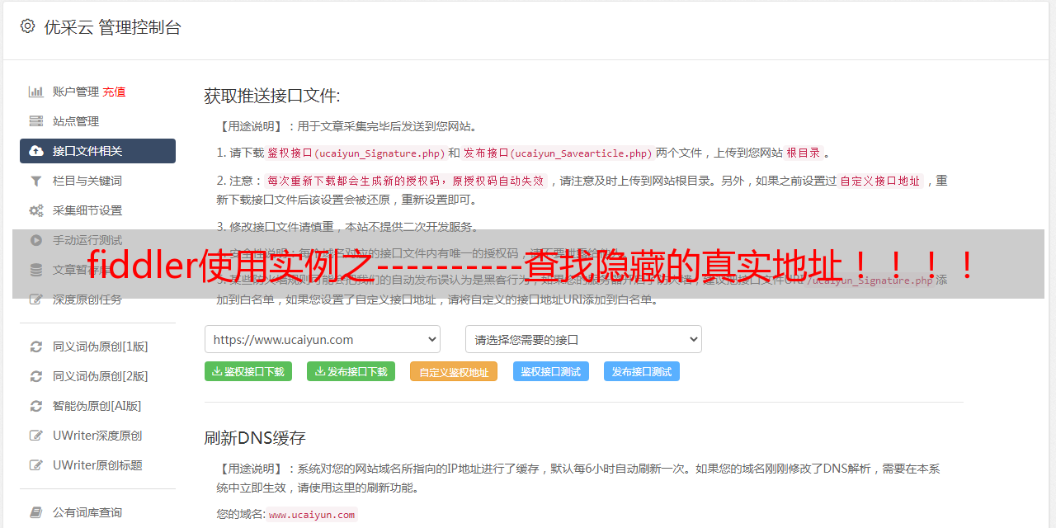Click the book icon beside 公有词库查询
This screenshot has height=528, width=1056.
(x=36, y=512)
